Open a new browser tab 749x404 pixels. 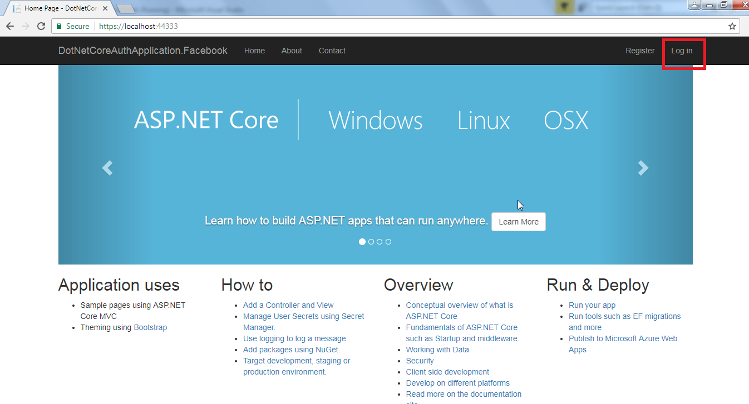pyautogui.click(x=126, y=8)
